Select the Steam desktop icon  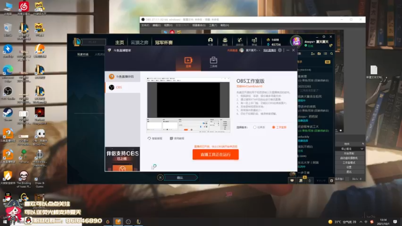click(x=8, y=115)
